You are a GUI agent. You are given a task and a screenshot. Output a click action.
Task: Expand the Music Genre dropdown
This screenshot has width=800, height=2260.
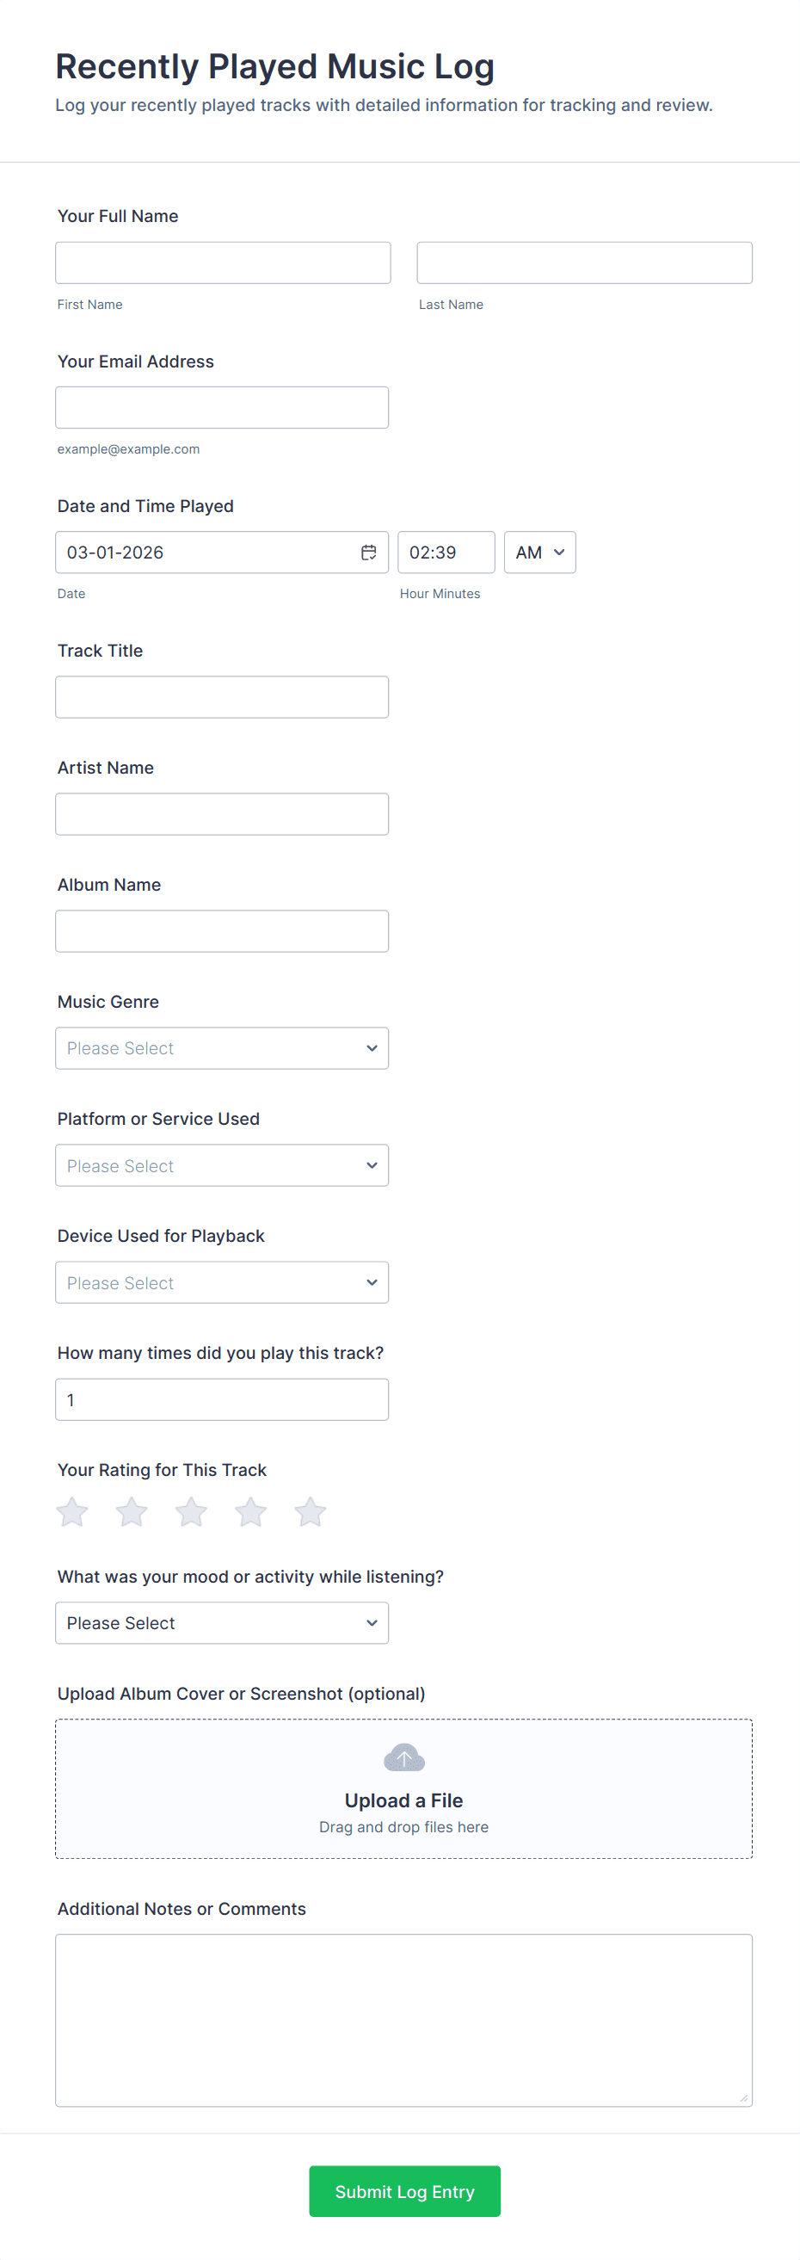pyautogui.click(x=222, y=1048)
